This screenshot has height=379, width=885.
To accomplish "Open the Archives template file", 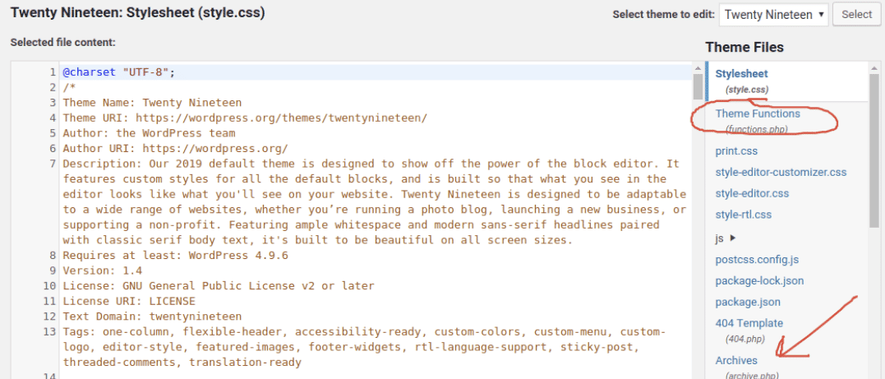I will tap(736, 361).
